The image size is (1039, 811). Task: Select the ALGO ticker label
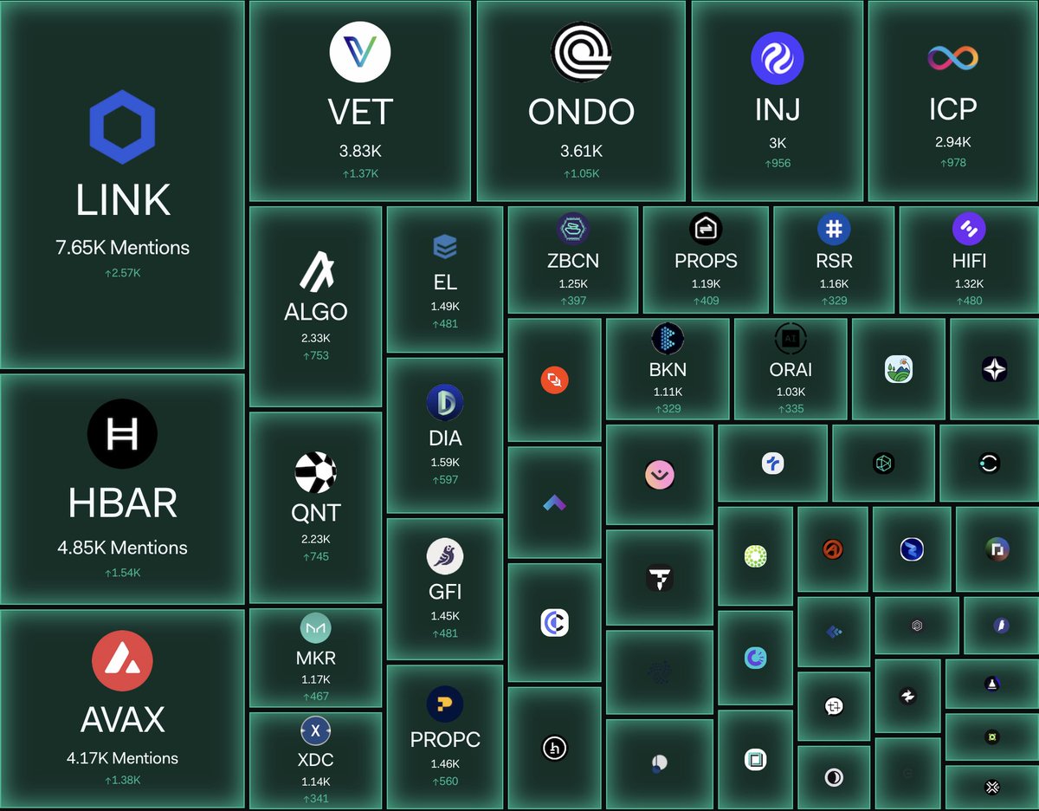coord(315,311)
